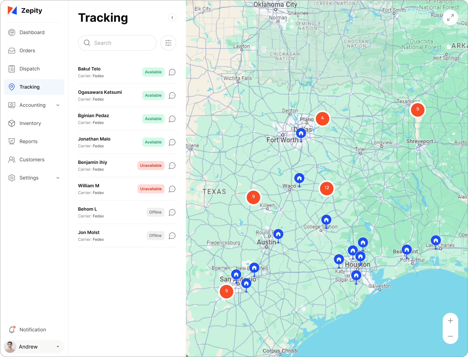This screenshot has width=468, height=357.
Task: Expand the map to fullscreen
Action: coord(450,18)
